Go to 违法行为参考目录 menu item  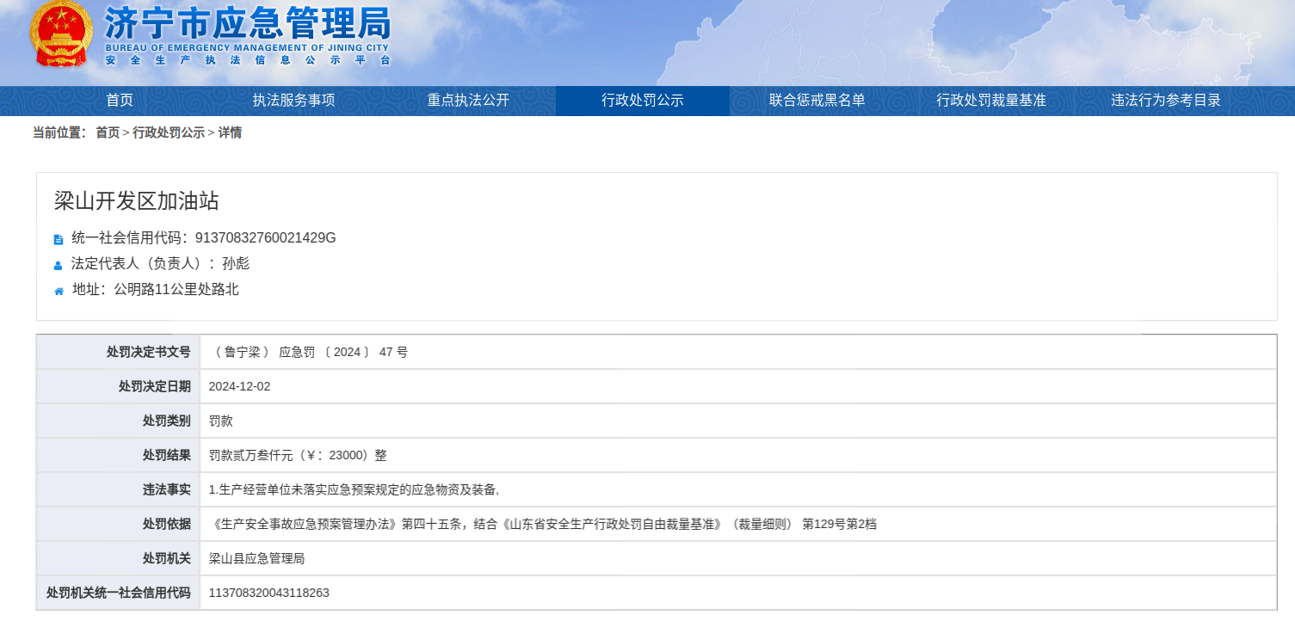point(1166,101)
